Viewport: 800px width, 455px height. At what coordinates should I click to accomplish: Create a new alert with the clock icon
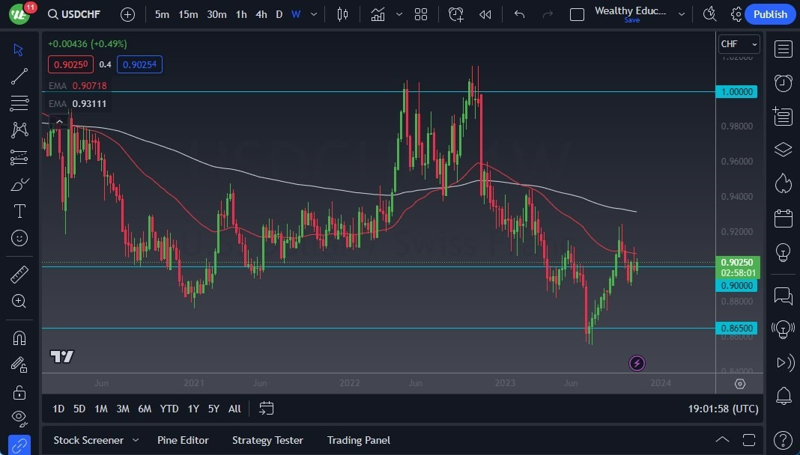pyautogui.click(x=456, y=13)
